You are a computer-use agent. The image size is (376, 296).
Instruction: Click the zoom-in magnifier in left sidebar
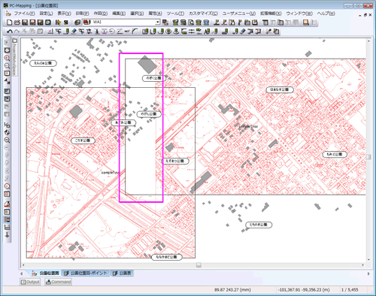[7, 58]
